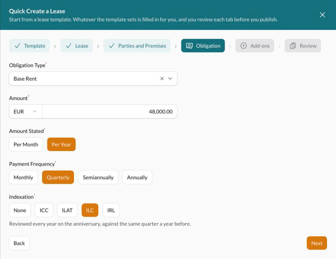Set Indexation to ILAT

[67, 210]
